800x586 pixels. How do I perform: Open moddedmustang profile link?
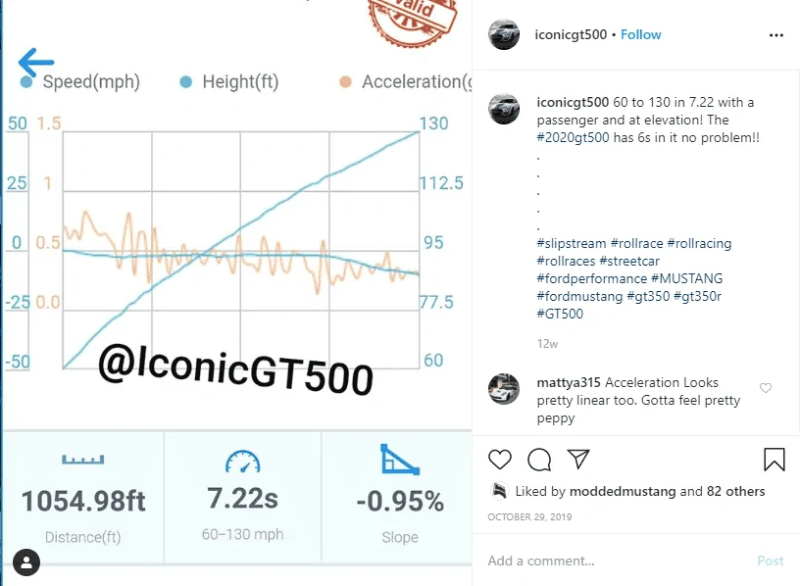pyautogui.click(x=623, y=491)
